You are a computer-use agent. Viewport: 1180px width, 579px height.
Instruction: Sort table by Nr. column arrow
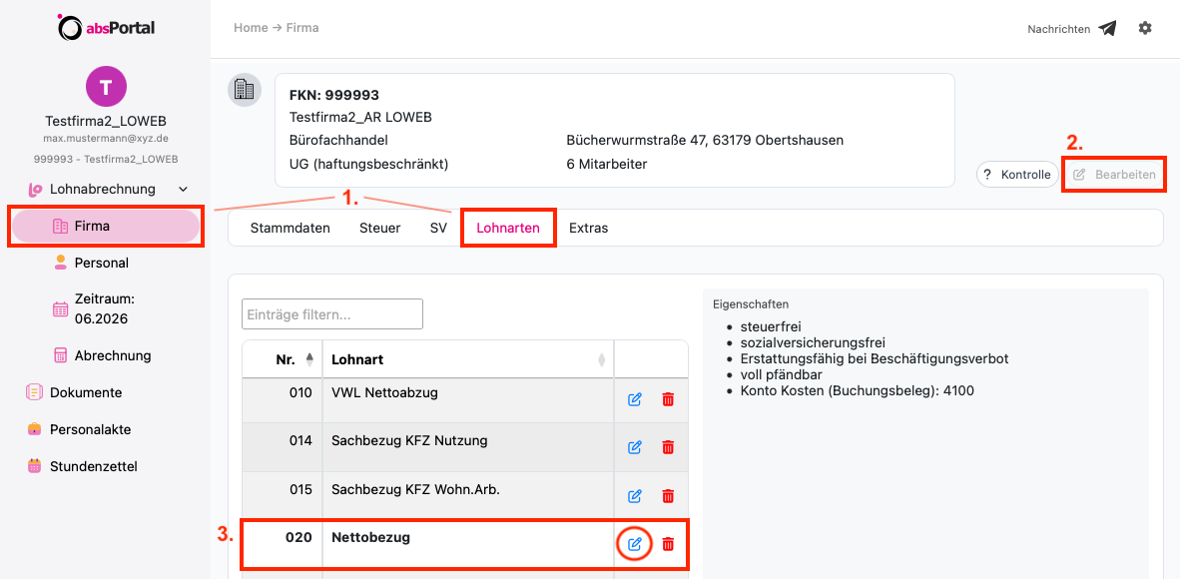pyautogui.click(x=309, y=360)
